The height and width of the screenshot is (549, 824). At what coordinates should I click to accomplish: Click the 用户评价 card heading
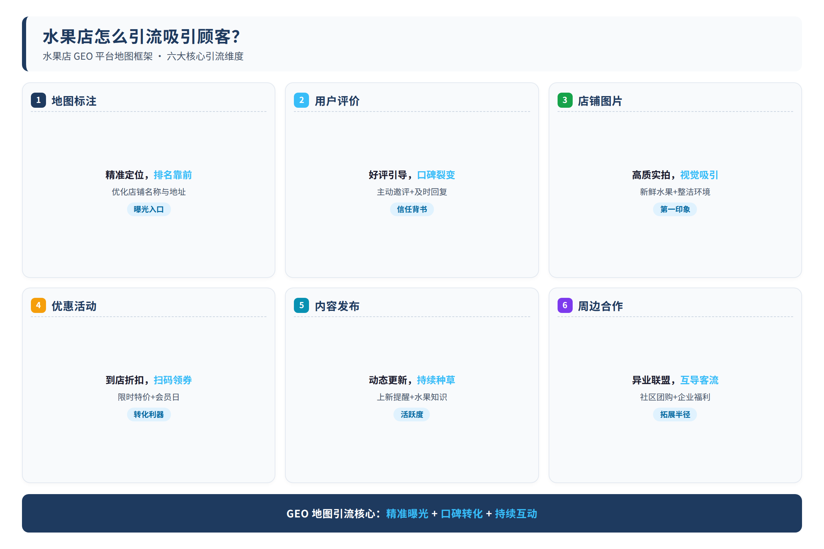(x=337, y=101)
